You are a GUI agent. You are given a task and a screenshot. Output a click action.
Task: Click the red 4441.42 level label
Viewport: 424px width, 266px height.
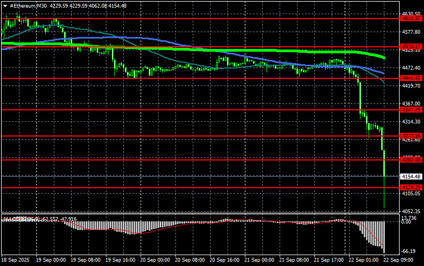point(412,78)
